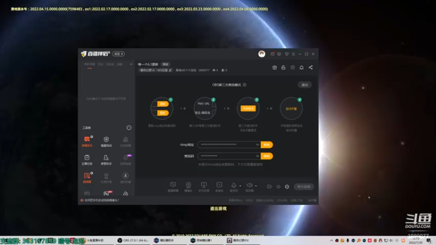The image size is (436, 245).
Task: Open help icon beside OBS push mode title
Action: pyautogui.click(x=245, y=85)
